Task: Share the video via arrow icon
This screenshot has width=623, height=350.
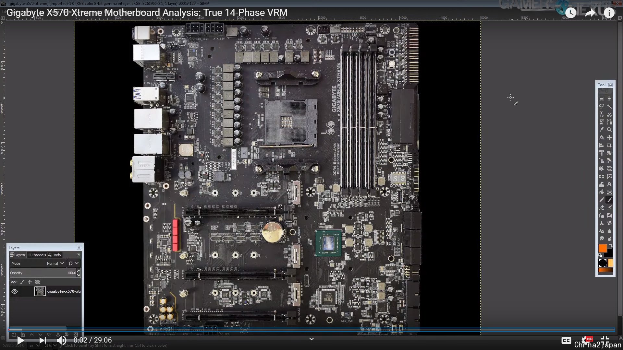Action: tap(590, 13)
